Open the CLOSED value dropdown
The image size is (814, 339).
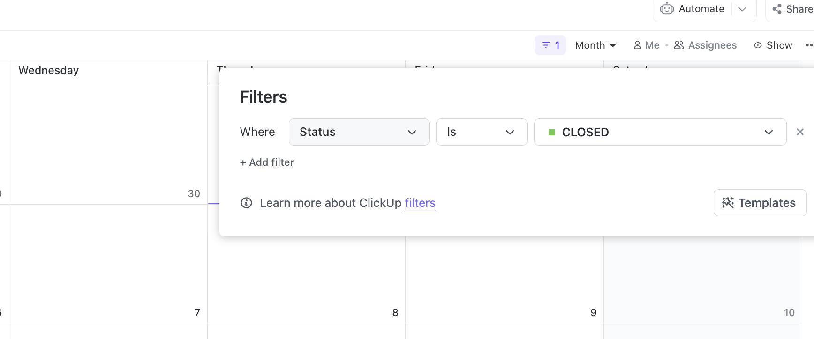660,132
